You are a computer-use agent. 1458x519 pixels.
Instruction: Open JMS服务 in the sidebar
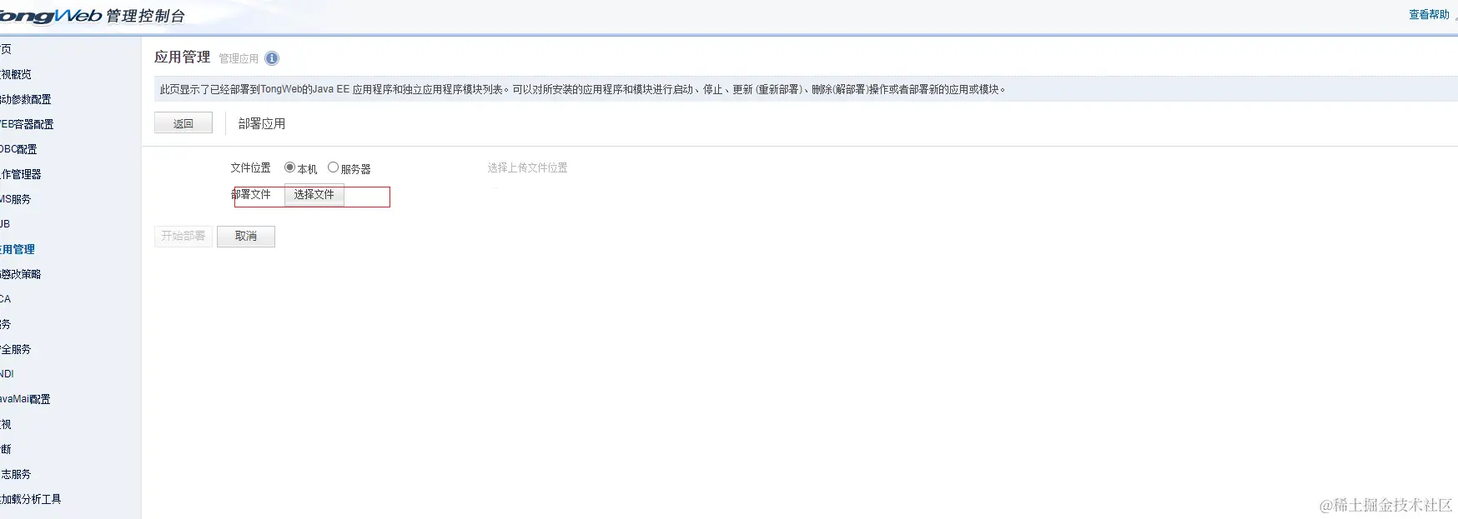(16, 199)
